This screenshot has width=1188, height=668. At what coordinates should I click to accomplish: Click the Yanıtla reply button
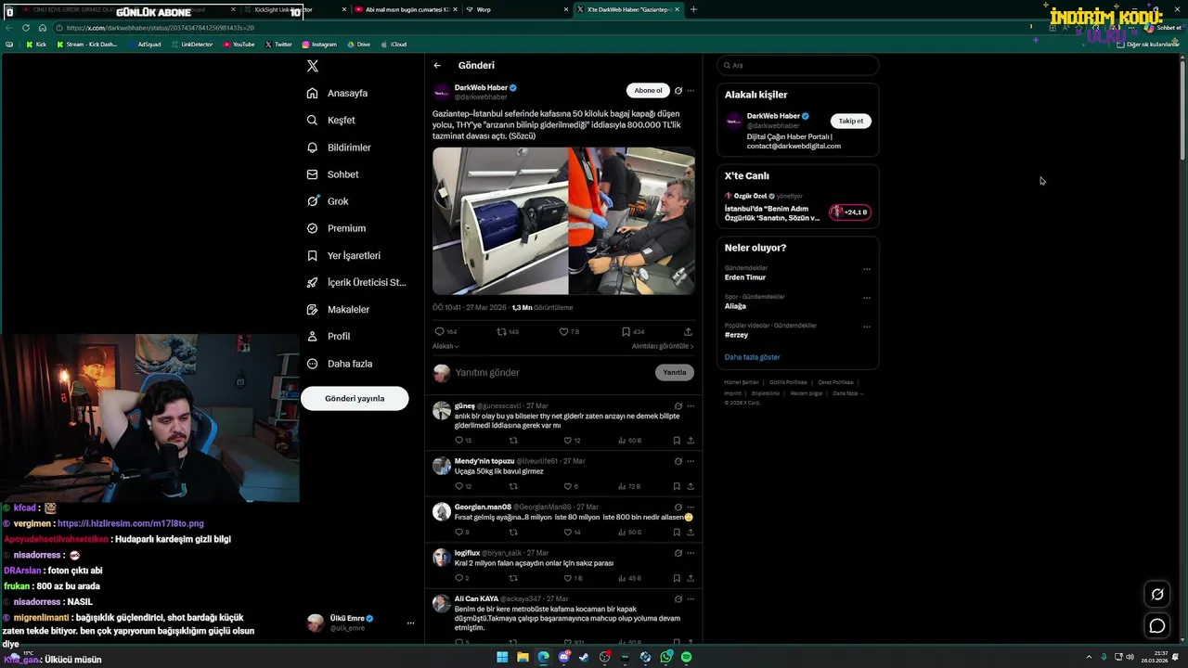[675, 372]
